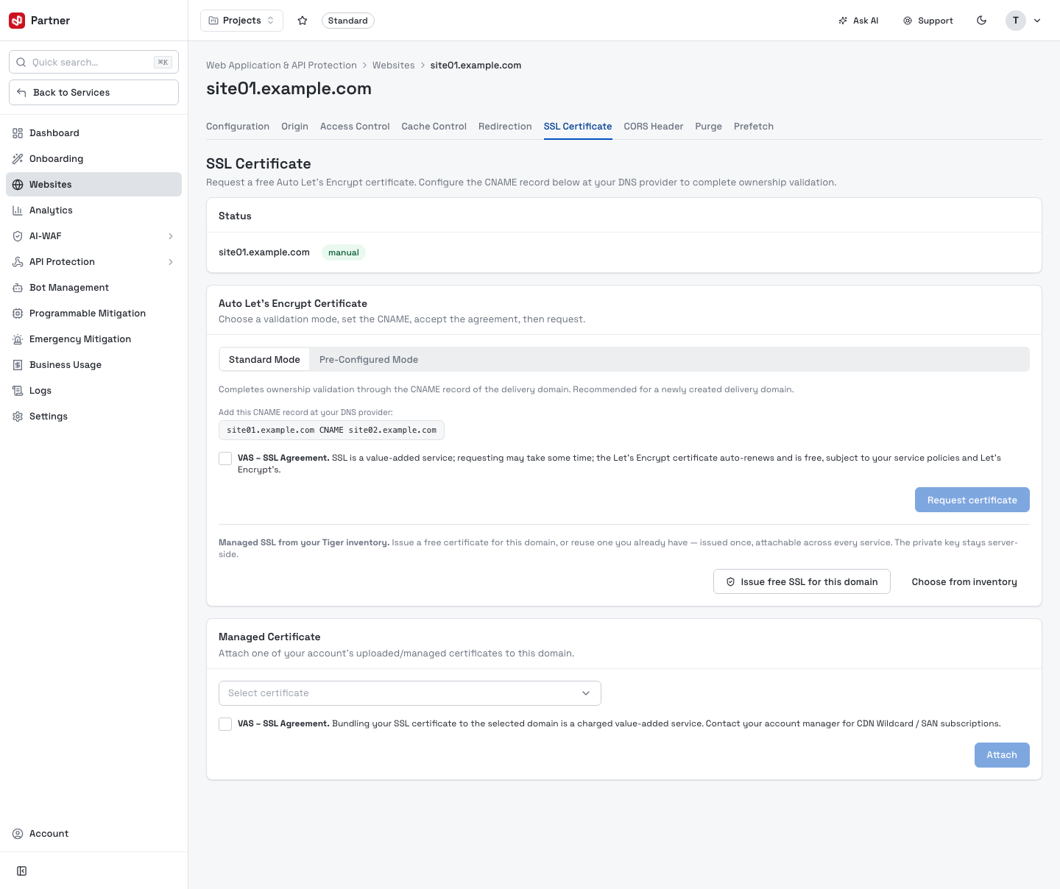Check the Let's Encrypt VAS agreement checkbox

(225, 458)
